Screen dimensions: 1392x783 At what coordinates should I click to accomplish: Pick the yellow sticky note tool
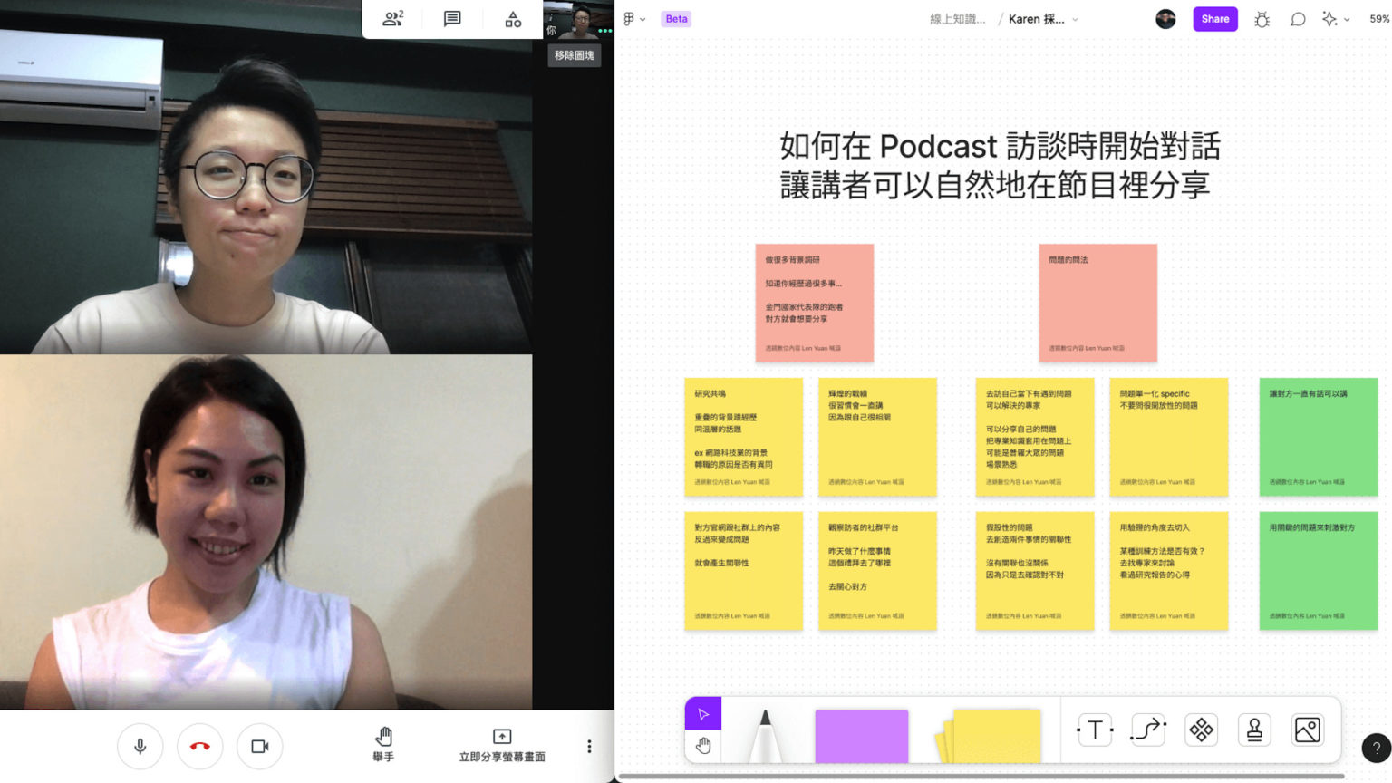point(989,736)
